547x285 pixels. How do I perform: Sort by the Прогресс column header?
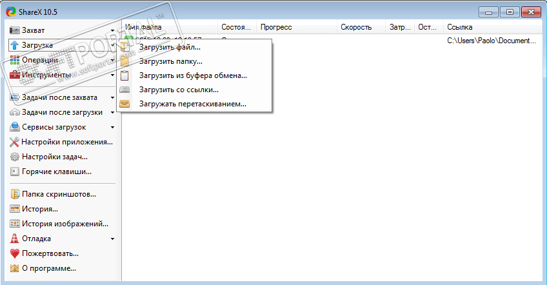tap(297, 27)
